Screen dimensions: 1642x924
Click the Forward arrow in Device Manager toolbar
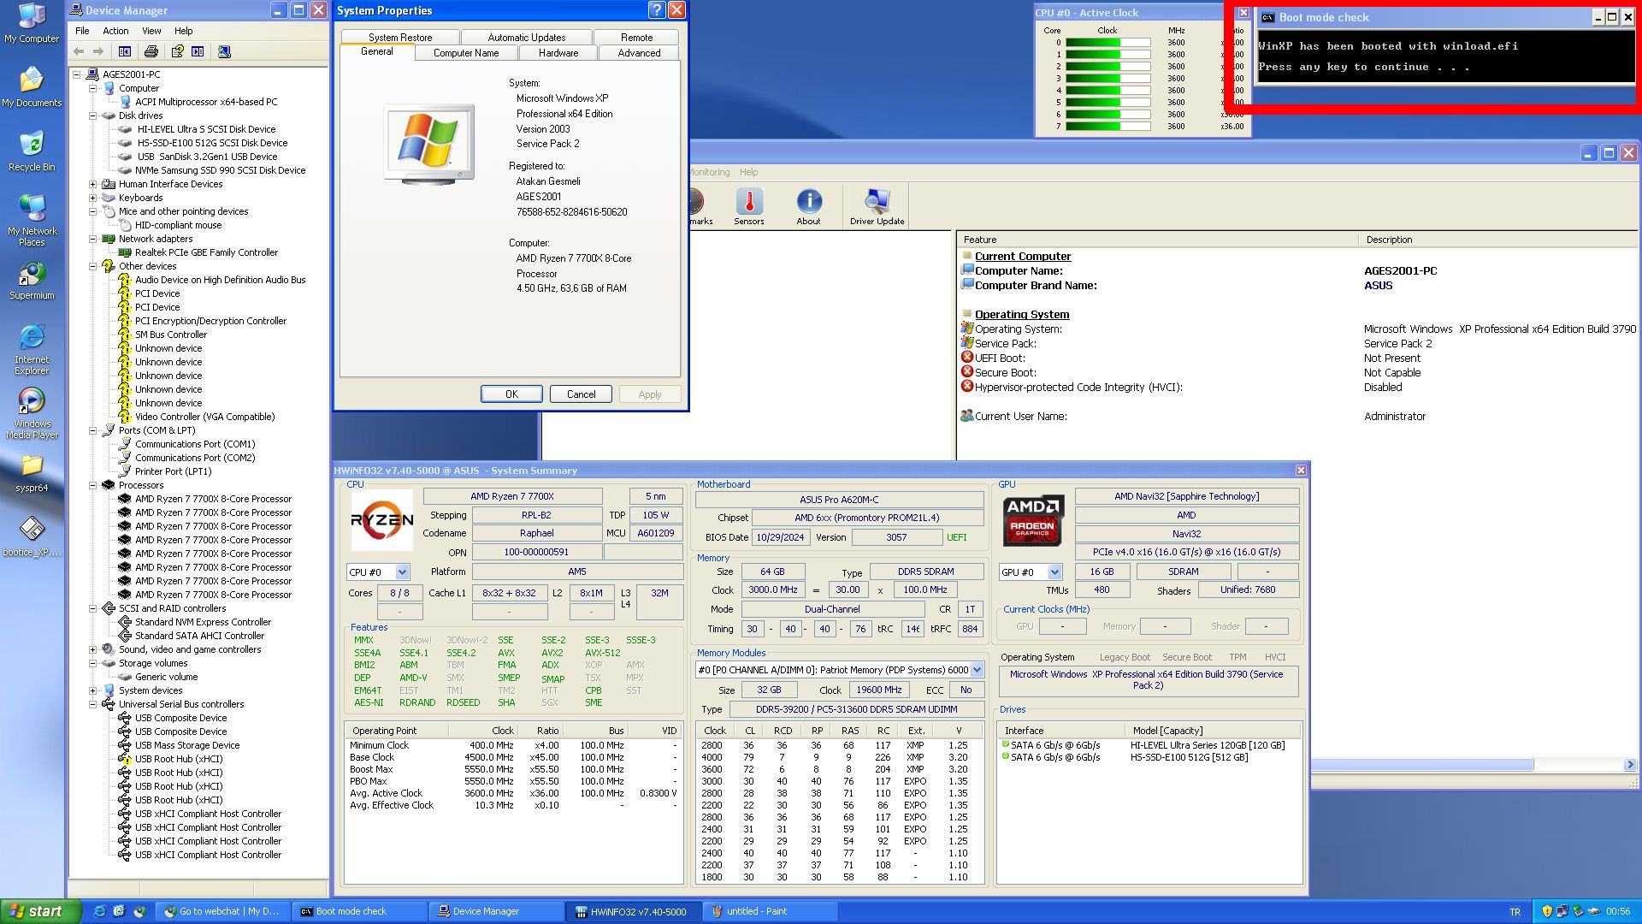tap(98, 51)
